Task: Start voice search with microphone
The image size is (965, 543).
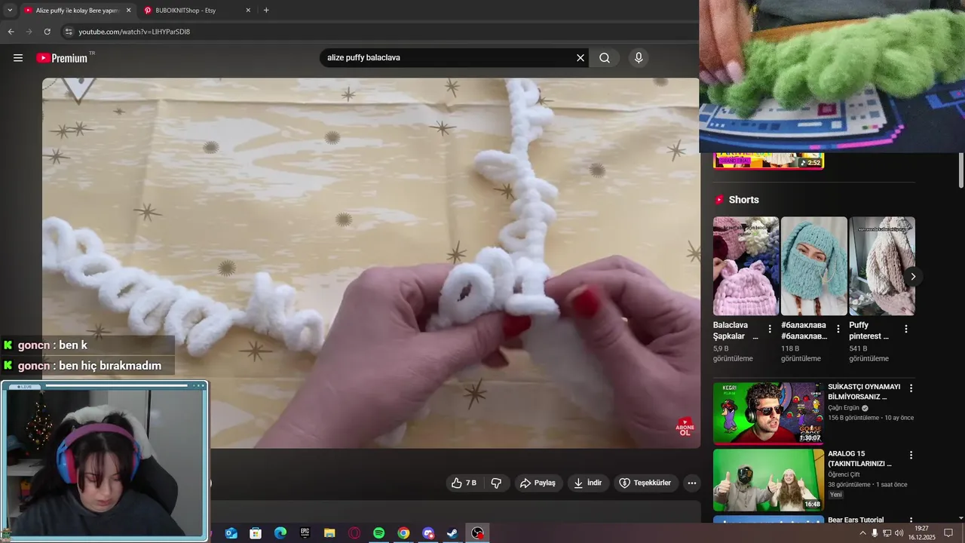Action: 639,58
